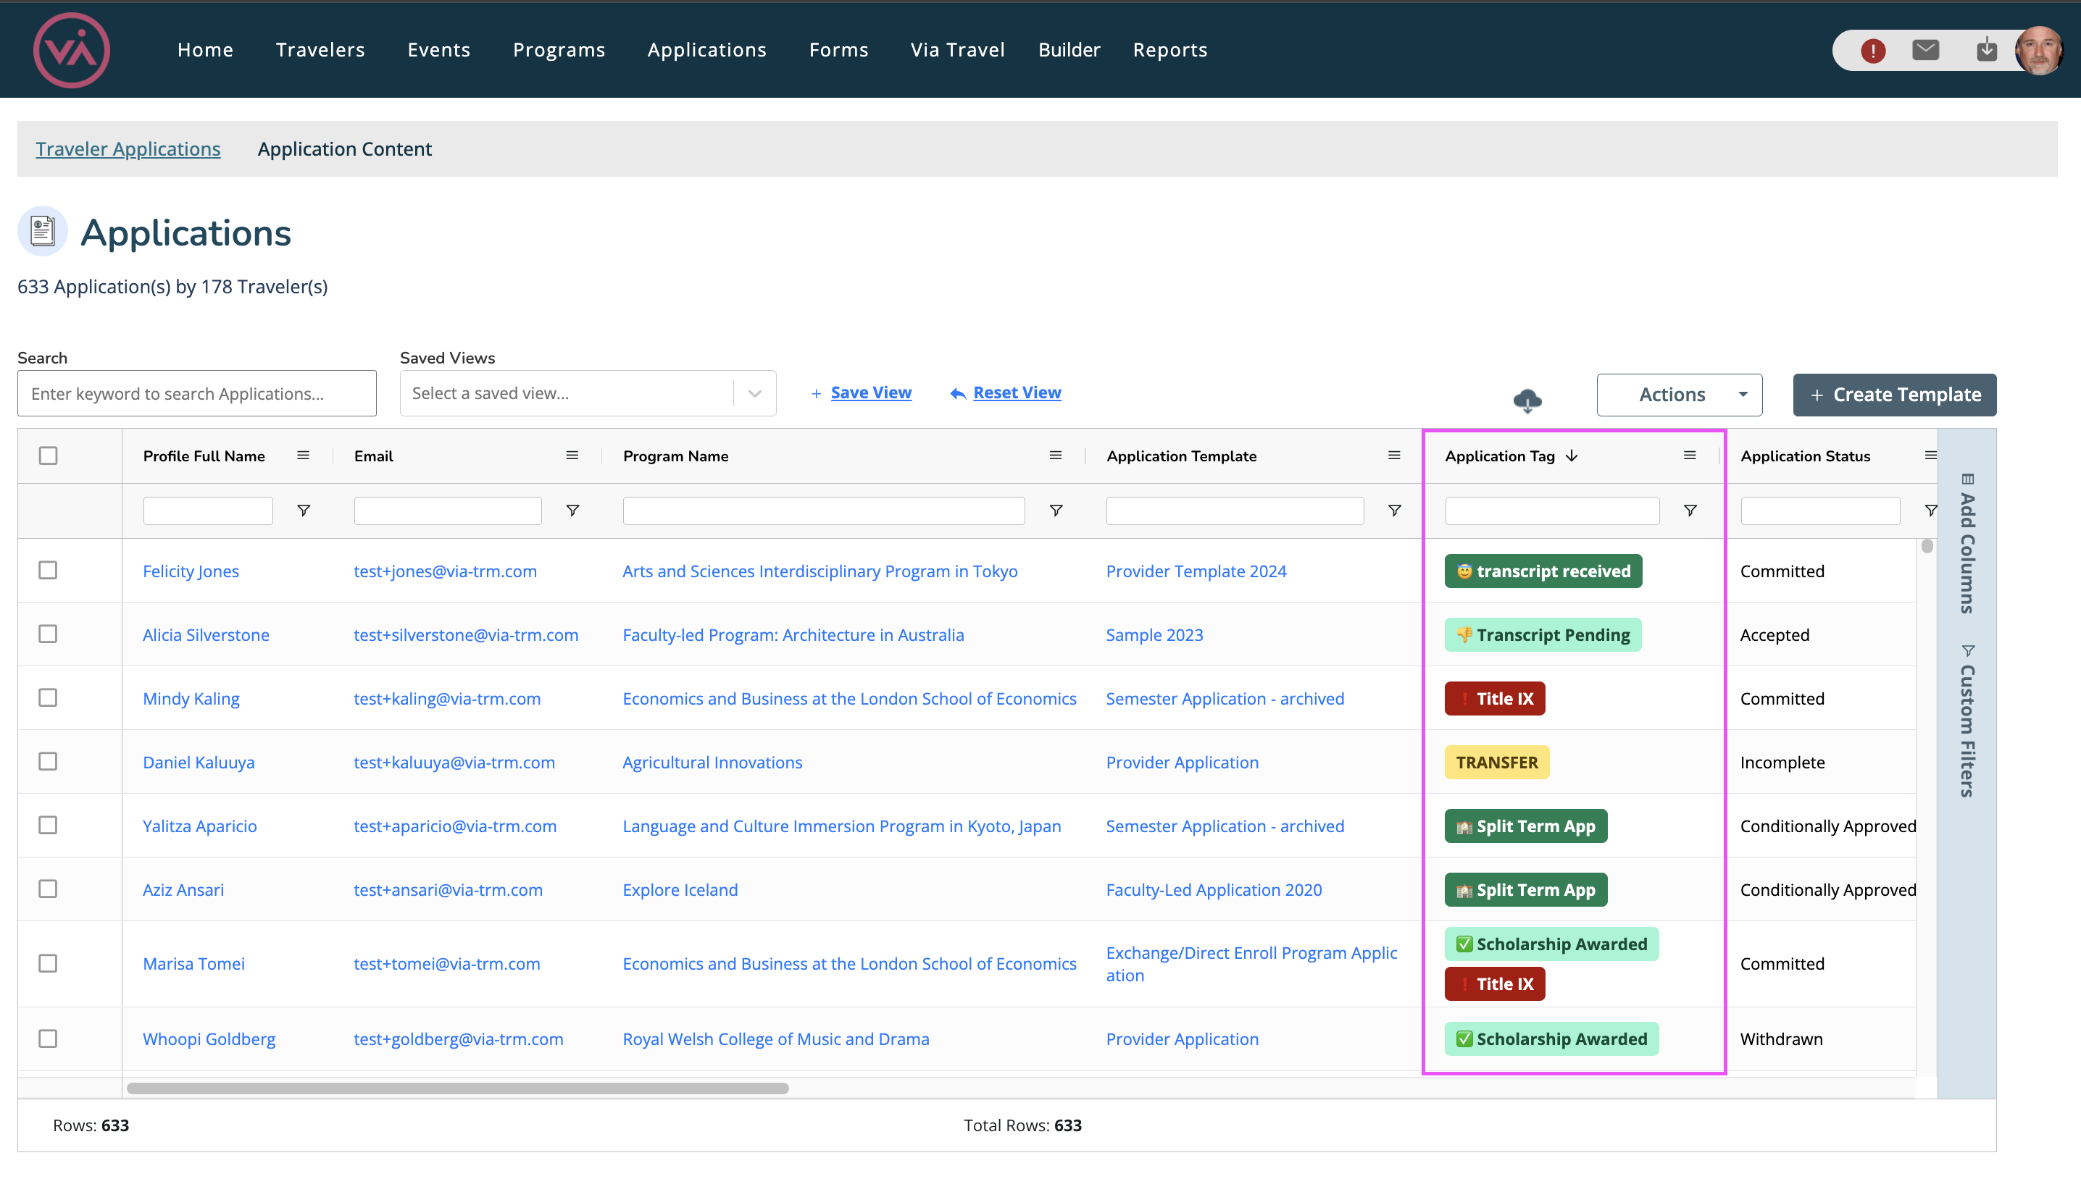Open the mail envelope icon

(x=1925, y=50)
